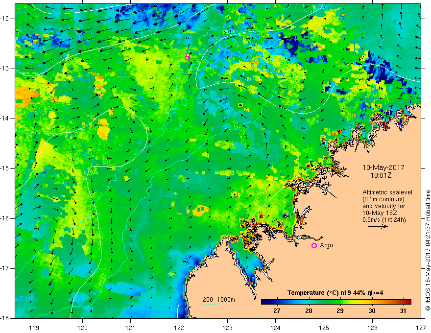
Task: Click the latitude axis label "-16"
Action: tap(5, 218)
